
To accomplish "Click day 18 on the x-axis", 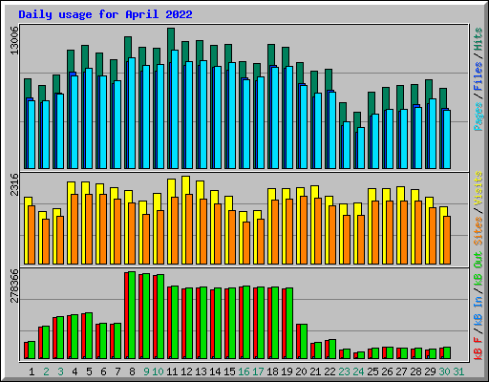I will coord(272,371).
